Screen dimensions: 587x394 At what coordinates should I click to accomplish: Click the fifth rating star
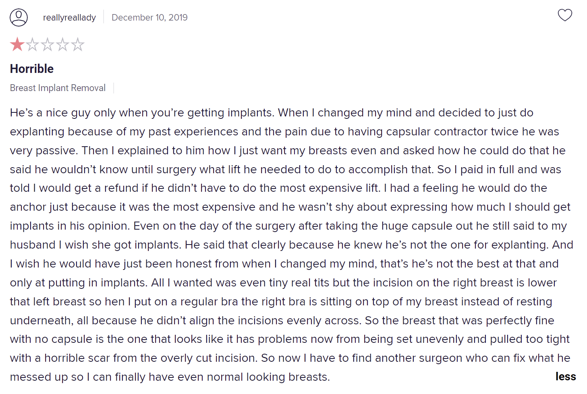coord(78,44)
